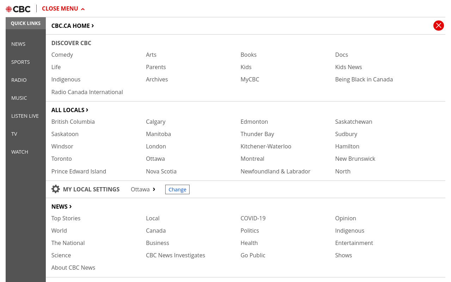This screenshot has height=282, width=451.
Task: Visit the Archives link
Action: [x=157, y=79]
